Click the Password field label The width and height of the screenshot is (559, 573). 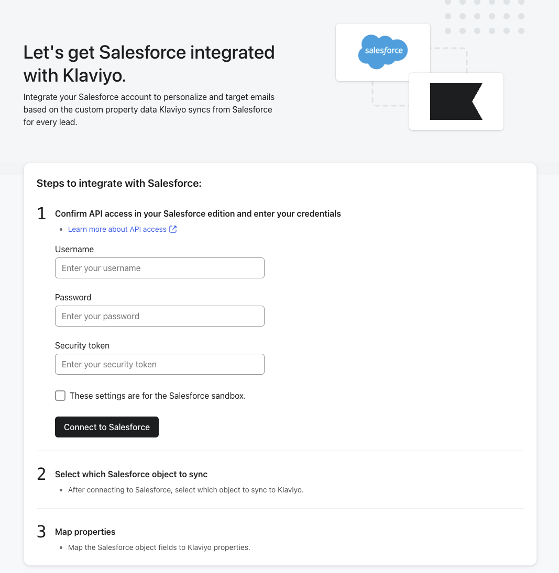[73, 297]
